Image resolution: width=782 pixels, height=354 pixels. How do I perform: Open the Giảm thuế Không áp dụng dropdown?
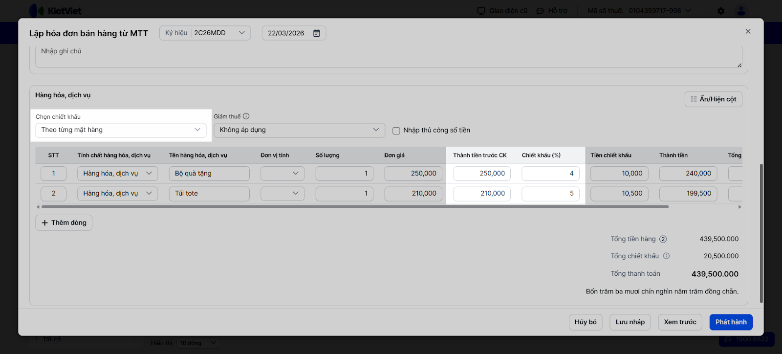click(x=300, y=130)
